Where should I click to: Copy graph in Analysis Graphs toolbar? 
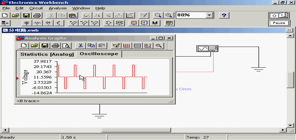click(91, 45)
